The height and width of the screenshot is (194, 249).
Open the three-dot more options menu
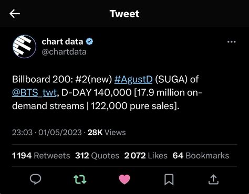click(x=232, y=42)
